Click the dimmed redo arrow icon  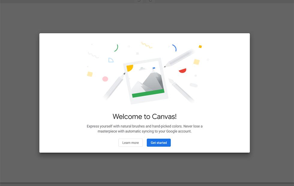(x=151, y=1)
